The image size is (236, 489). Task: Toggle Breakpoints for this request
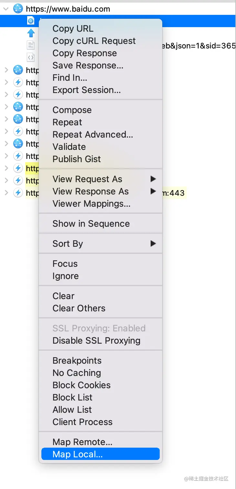coord(72,361)
